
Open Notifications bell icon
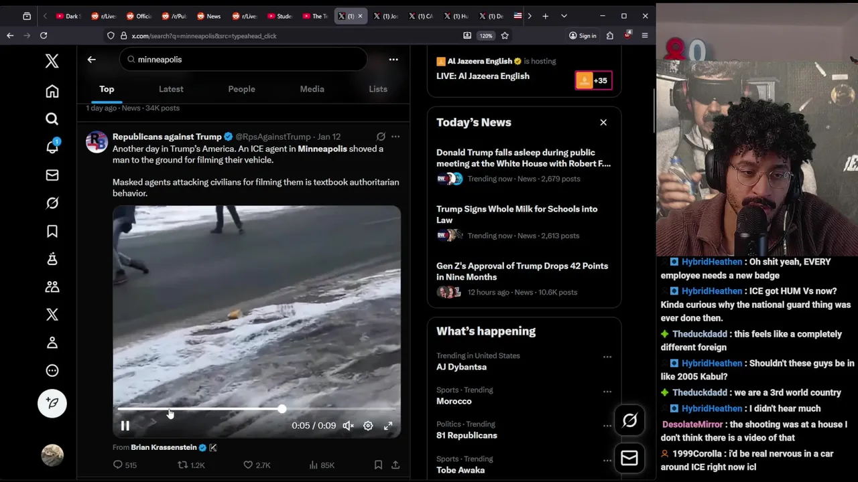pos(52,147)
